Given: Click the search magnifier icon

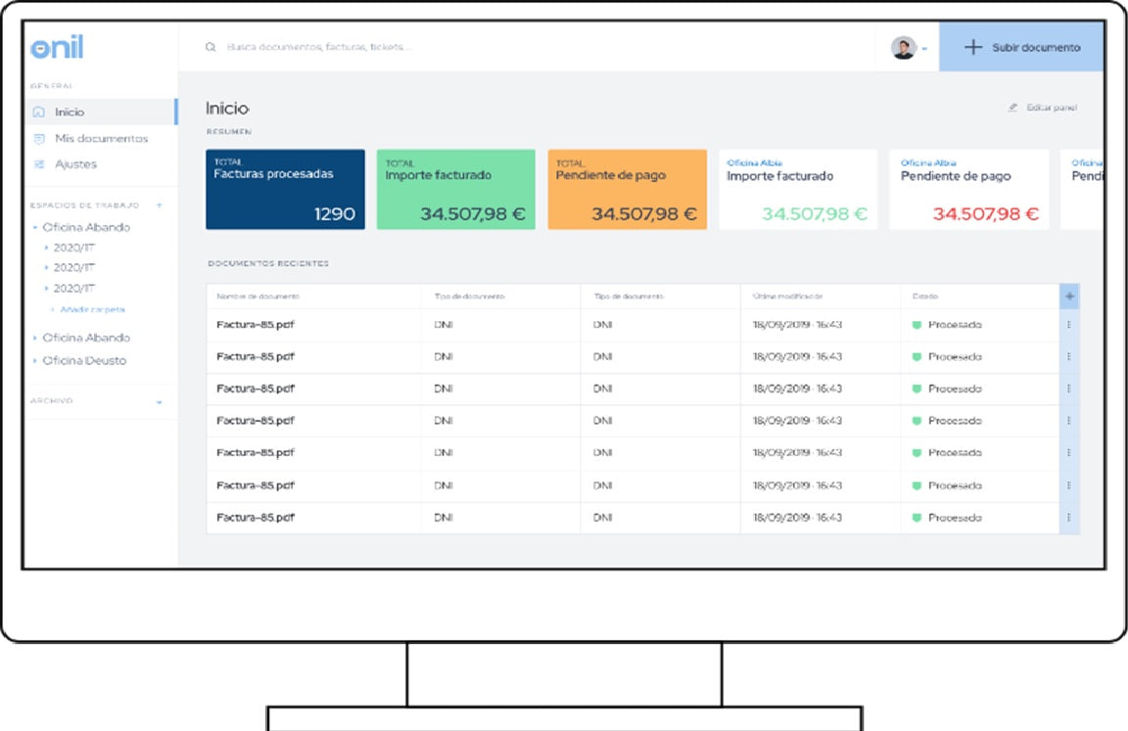Looking at the screenshot, I should 211,48.
